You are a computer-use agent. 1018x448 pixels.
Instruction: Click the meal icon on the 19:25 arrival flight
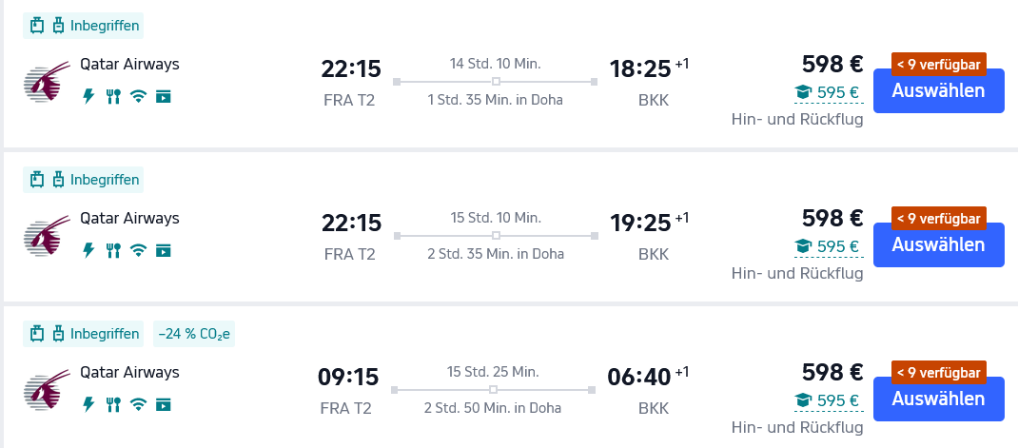pos(113,250)
